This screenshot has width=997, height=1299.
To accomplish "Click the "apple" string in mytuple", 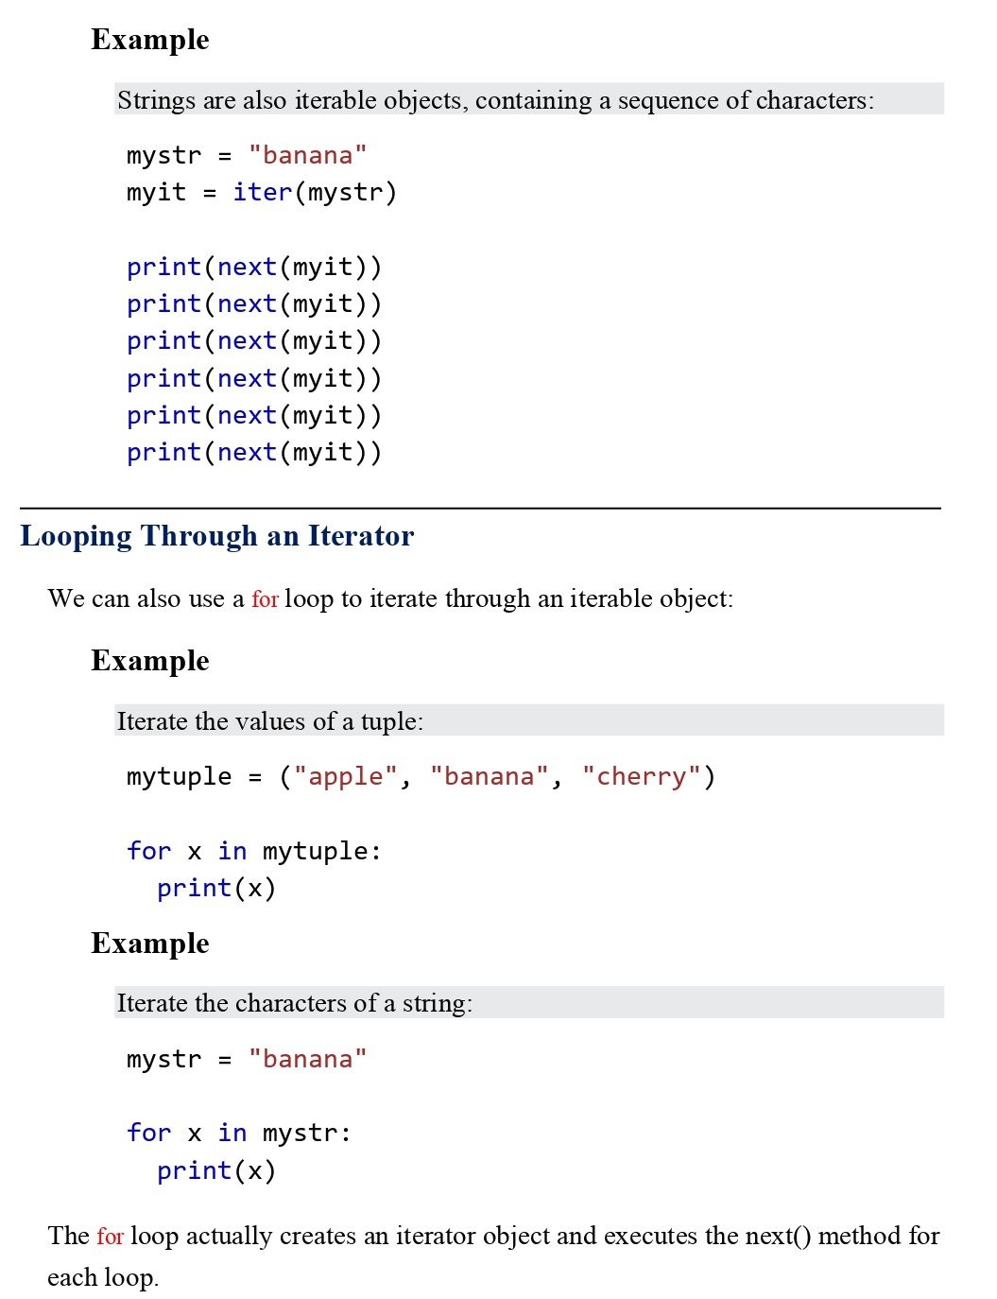I will 346,776.
